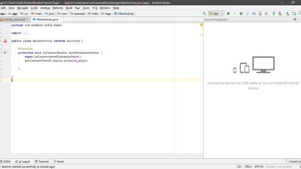The height and width of the screenshot is (169, 301).
Task: Click the override gutter icon beside onCreate
Action: [5, 53]
